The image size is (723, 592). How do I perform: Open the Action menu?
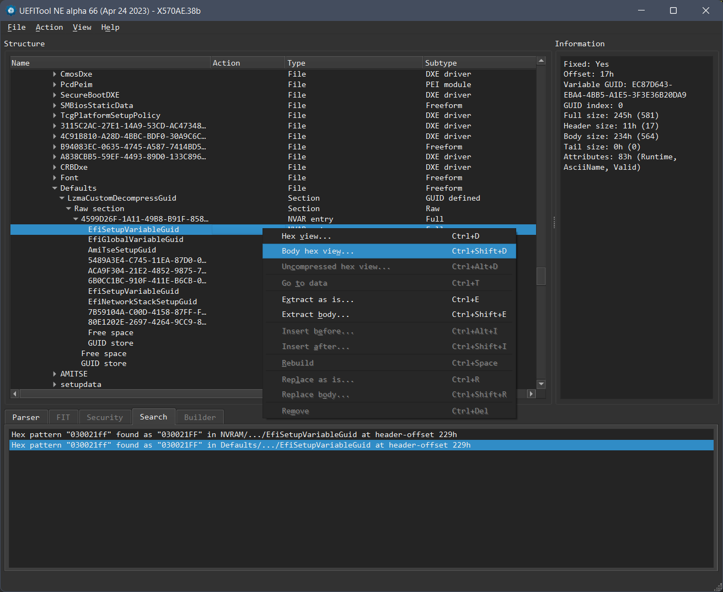tap(49, 27)
